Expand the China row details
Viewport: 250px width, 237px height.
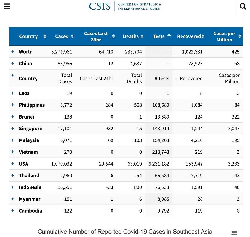pyautogui.click(x=13, y=63)
